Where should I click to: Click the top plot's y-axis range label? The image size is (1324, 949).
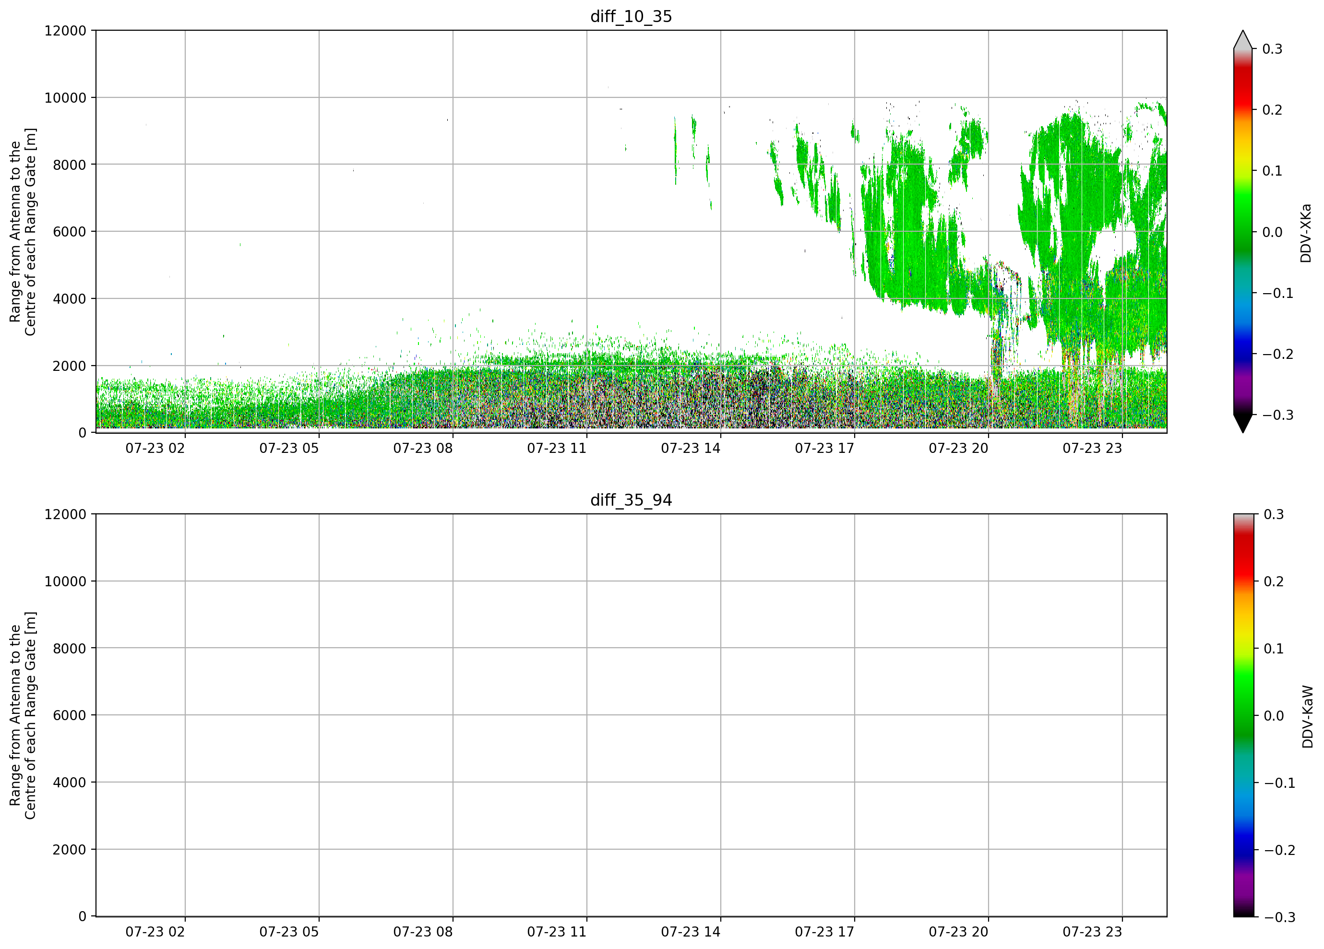tap(23, 232)
